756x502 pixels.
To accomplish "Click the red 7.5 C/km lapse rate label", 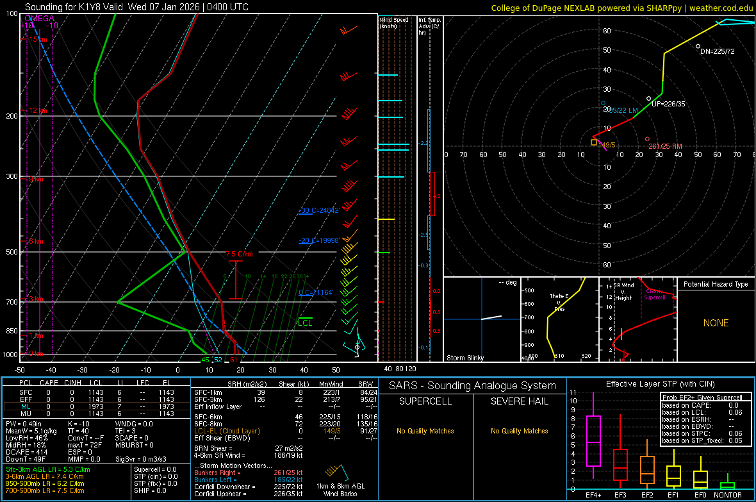I will point(240,254).
